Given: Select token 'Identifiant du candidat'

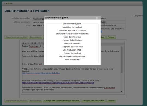Looking at the screenshot, I should (x=72, y=27).
